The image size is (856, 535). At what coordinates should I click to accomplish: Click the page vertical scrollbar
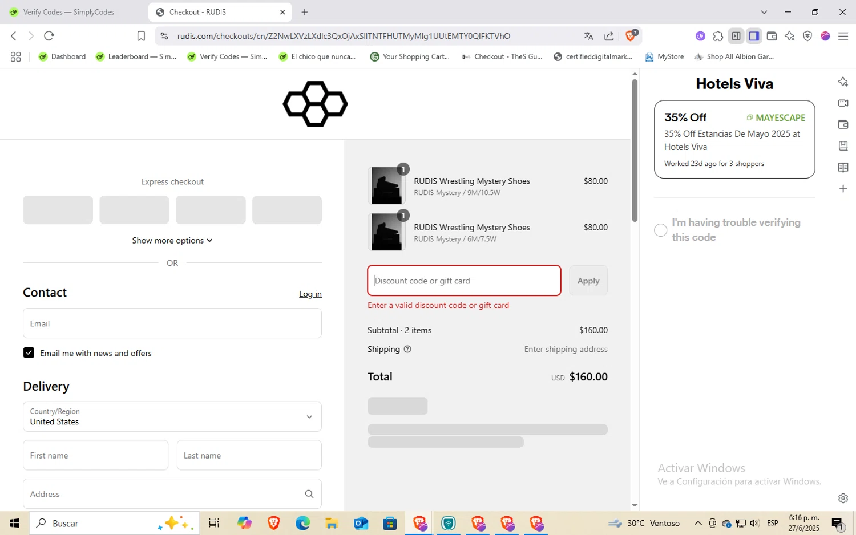pyautogui.click(x=635, y=151)
